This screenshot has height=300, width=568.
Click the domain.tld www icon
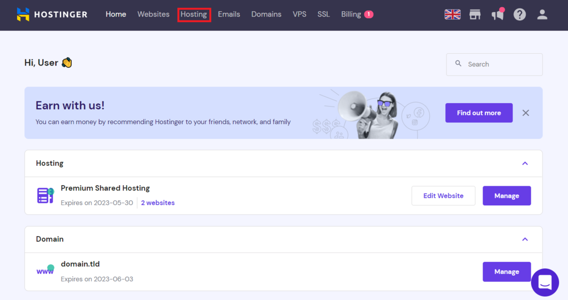point(45,271)
